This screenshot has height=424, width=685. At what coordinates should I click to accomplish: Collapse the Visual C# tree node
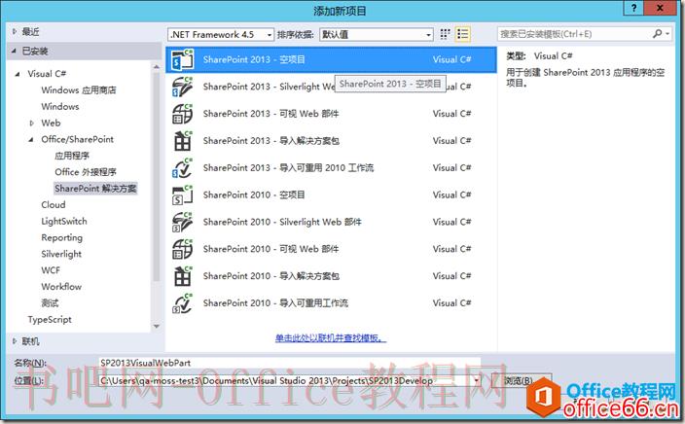tap(18, 74)
